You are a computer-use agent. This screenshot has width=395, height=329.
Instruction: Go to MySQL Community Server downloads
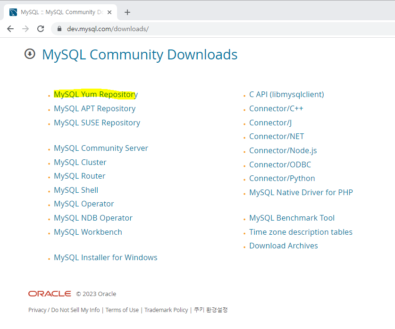(x=101, y=148)
